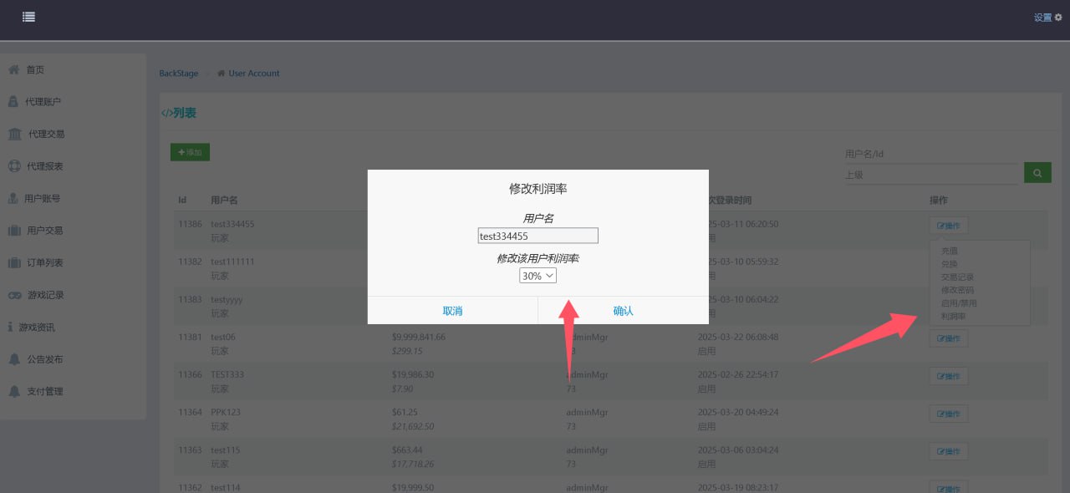This screenshot has width=1070, height=493.
Task: Open 代理报表 in the sidebar
Action: click(x=43, y=166)
